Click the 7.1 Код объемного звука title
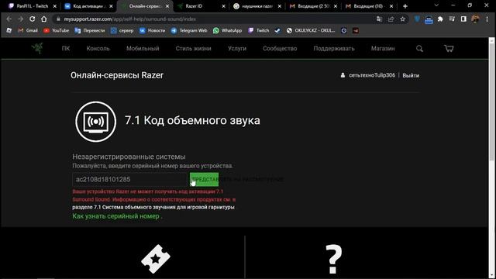Screen dimensions: 496x279 (x=192, y=120)
